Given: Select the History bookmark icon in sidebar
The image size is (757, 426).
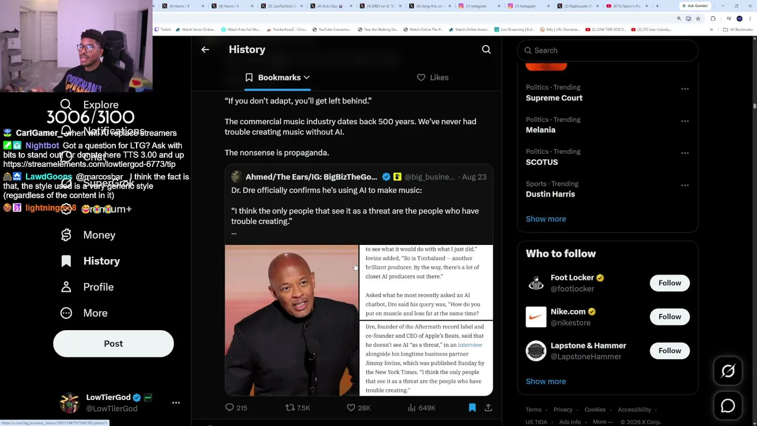Looking at the screenshot, I should point(66,261).
